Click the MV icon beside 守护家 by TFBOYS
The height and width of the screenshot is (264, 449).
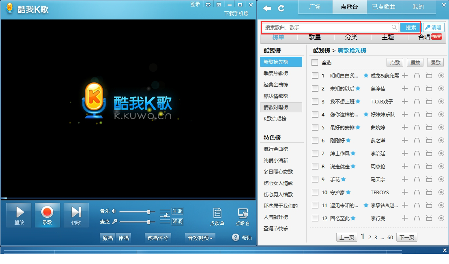tap(429, 192)
